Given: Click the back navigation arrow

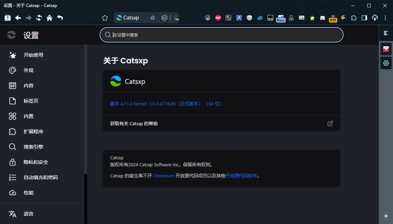Looking at the screenshot, I should pos(18,18).
